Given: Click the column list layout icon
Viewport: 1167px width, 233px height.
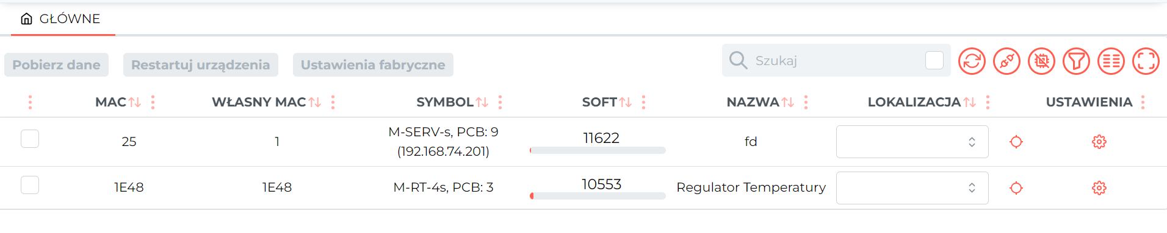Looking at the screenshot, I should pos(1111,61).
